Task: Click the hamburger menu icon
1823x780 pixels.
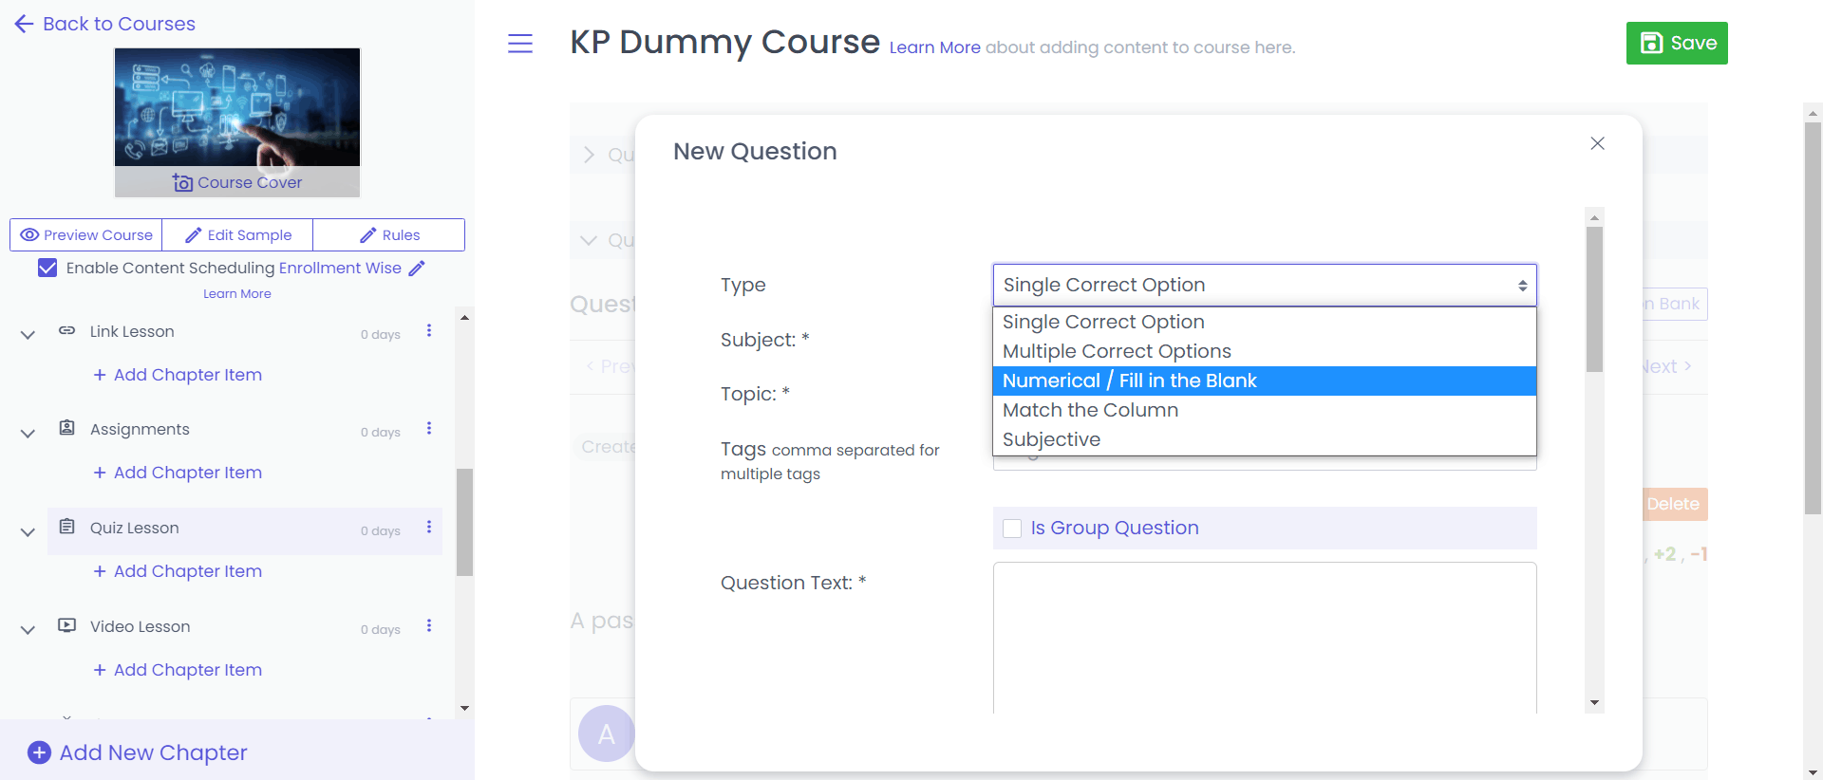Action: pos(520,44)
